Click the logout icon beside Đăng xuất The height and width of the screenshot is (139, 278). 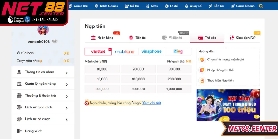19,131
